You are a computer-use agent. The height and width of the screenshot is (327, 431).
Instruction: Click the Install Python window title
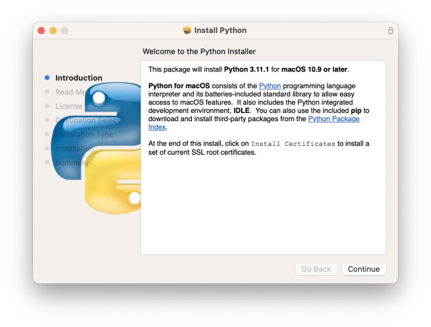[220, 30]
